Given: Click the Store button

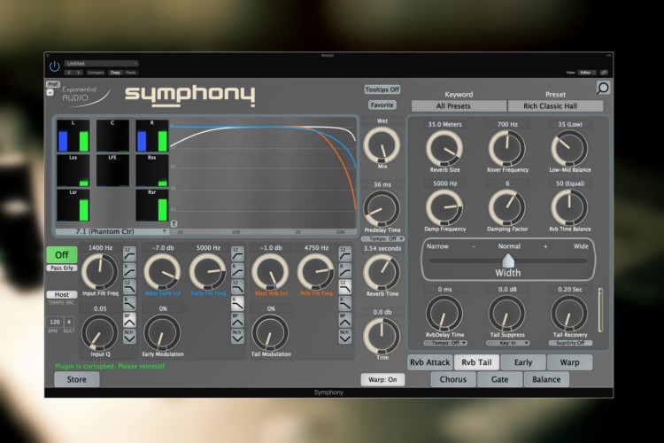Looking at the screenshot, I should (x=77, y=379).
